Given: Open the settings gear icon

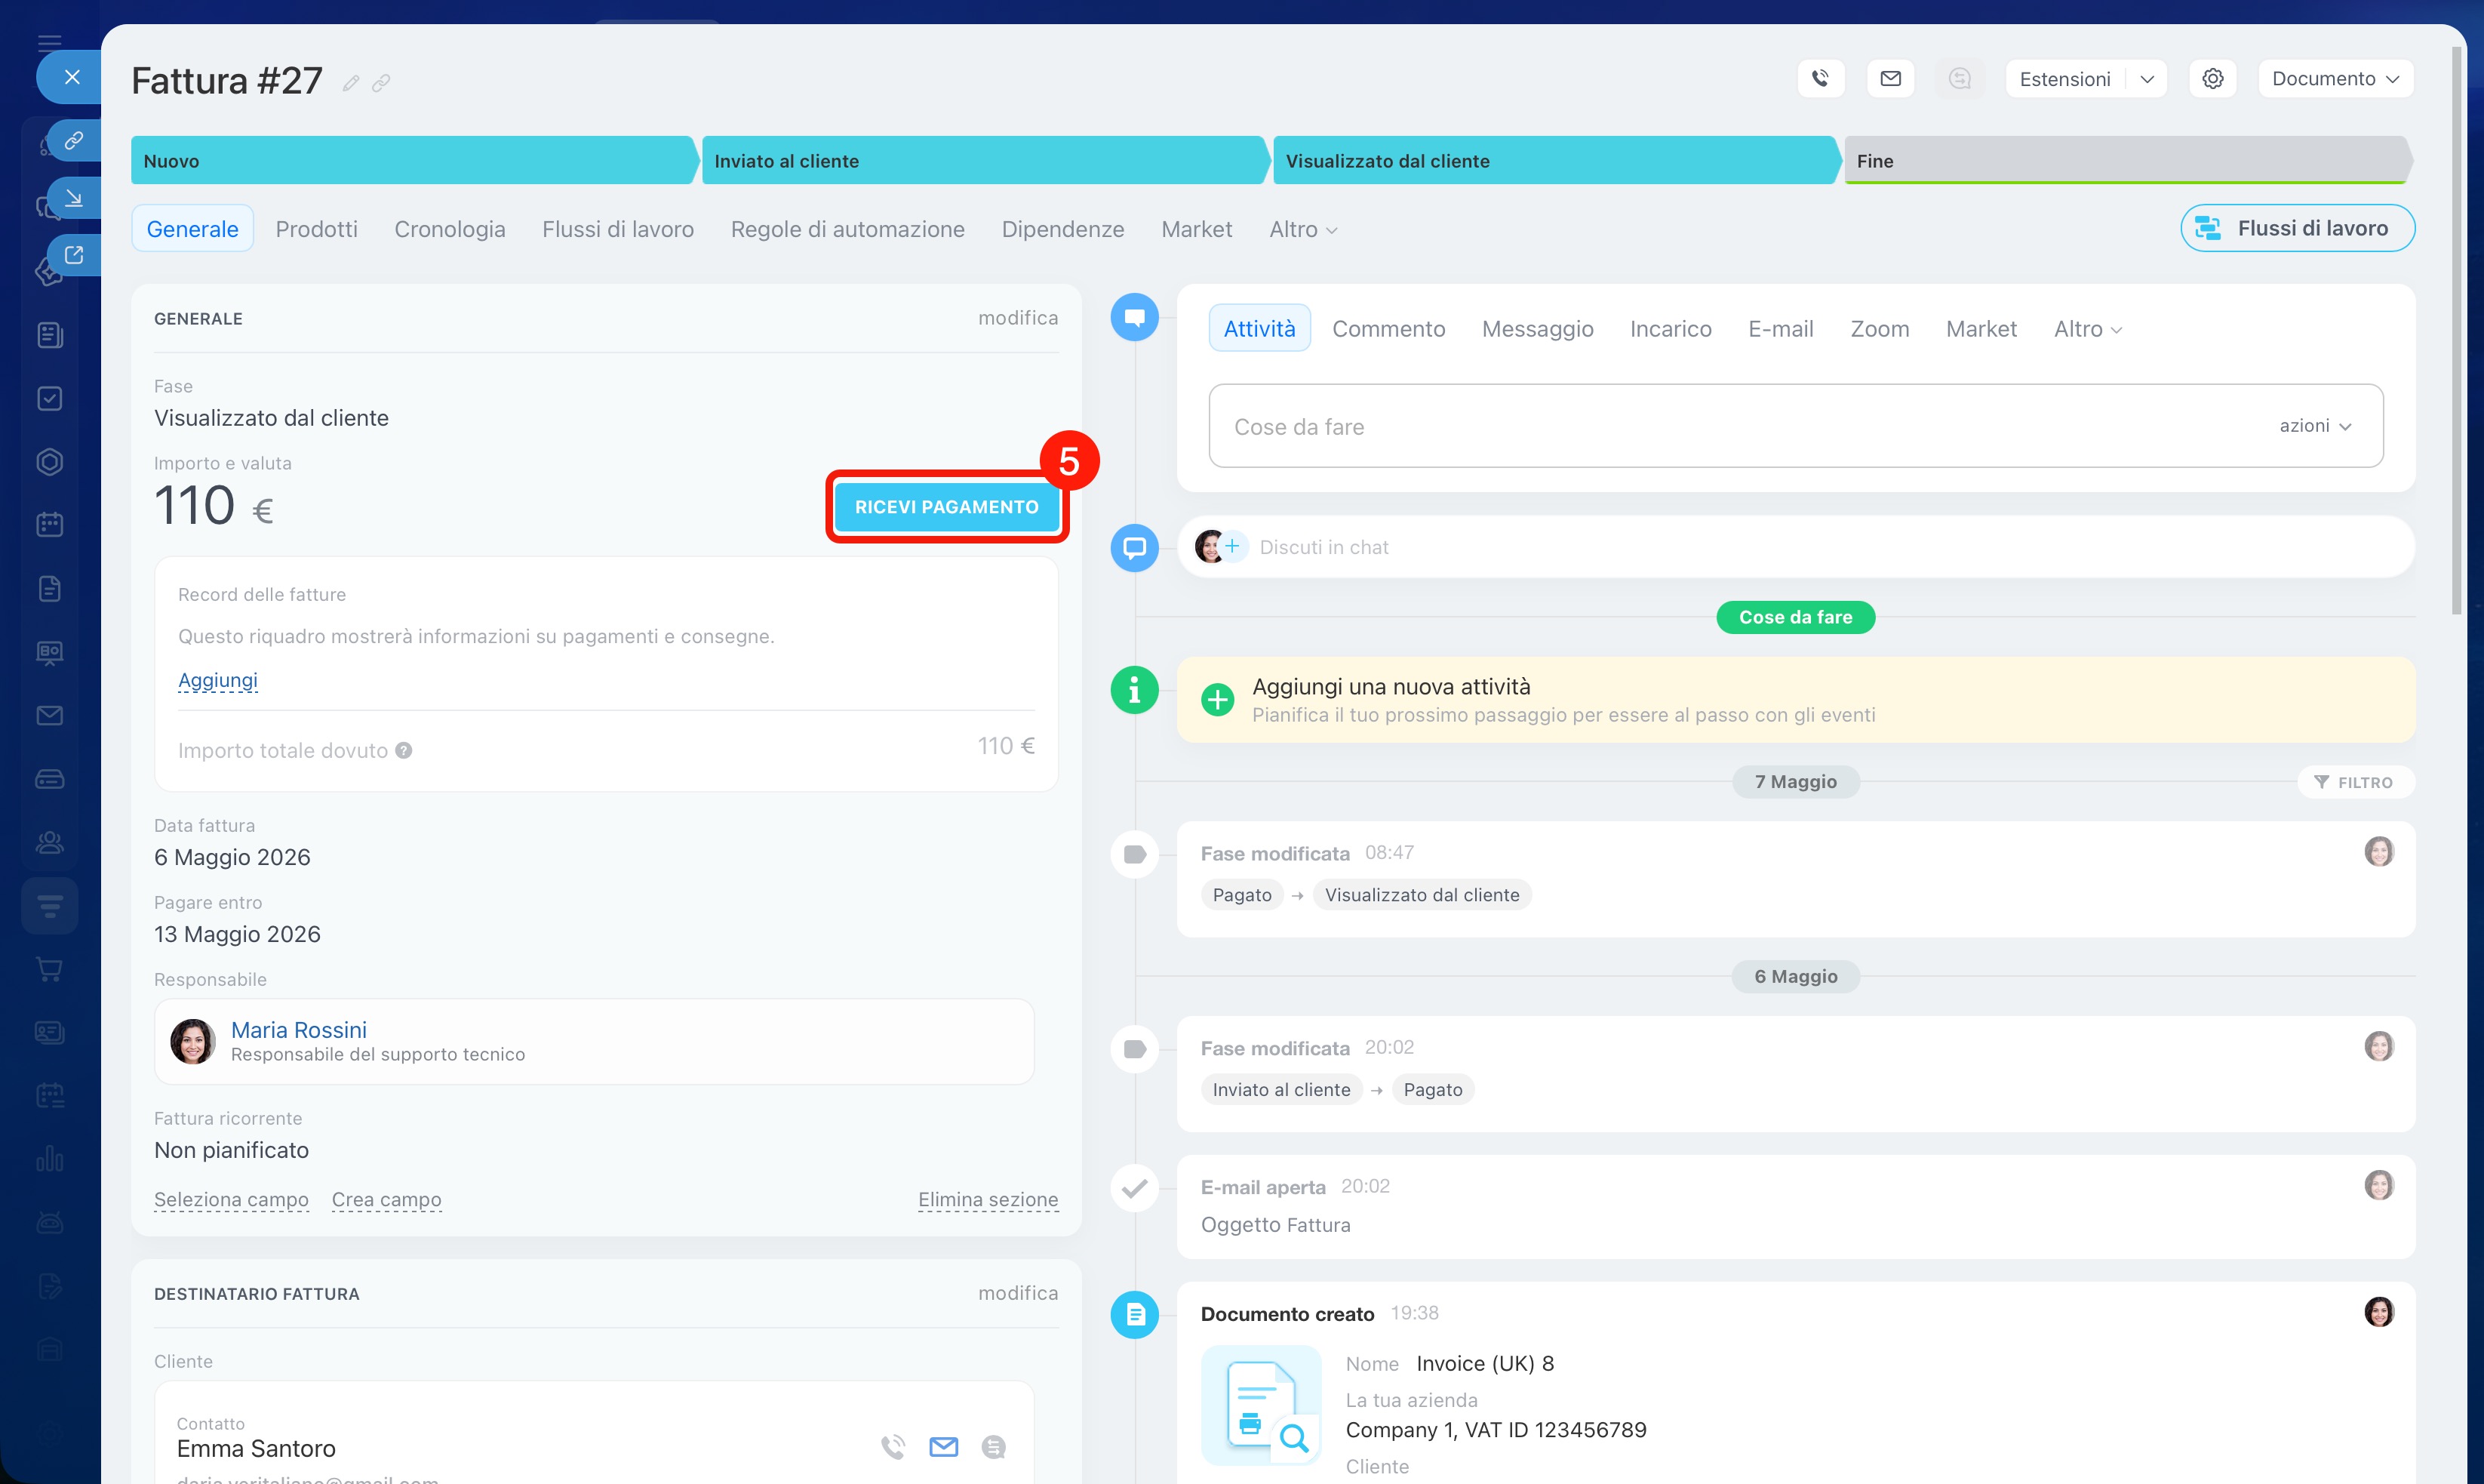Looking at the screenshot, I should 2212,78.
